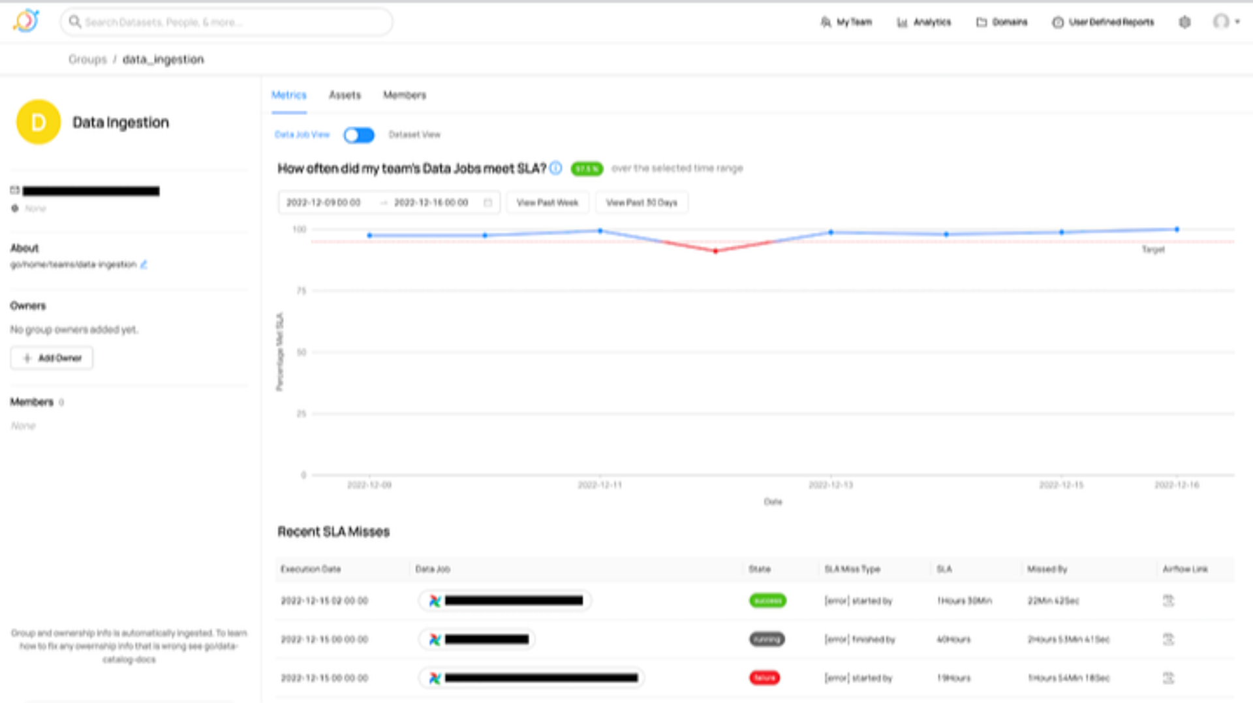The width and height of the screenshot is (1253, 703).
Task: Focus the Search Datasets, People search field
Action: point(226,22)
